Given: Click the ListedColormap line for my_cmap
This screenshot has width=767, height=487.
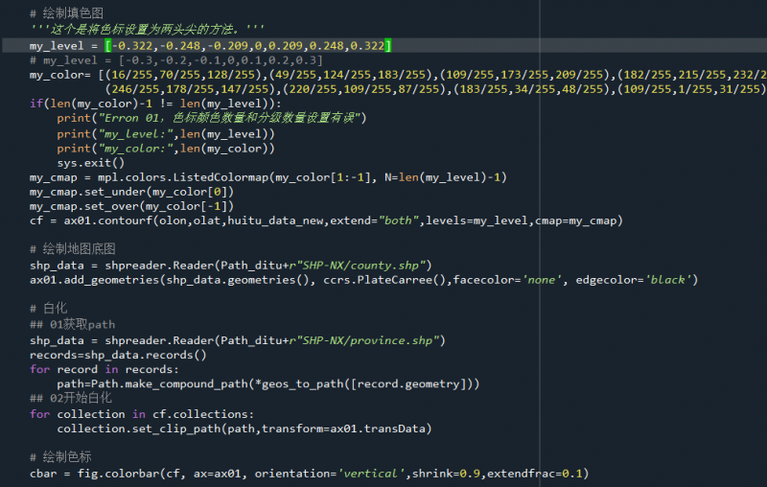Looking at the screenshot, I should (x=268, y=177).
